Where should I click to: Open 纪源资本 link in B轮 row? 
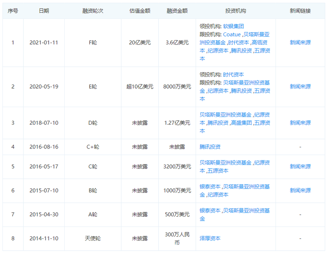coord(218,195)
